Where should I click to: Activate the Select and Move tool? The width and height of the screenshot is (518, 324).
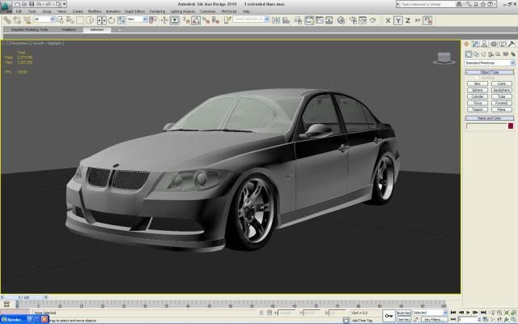102,20
